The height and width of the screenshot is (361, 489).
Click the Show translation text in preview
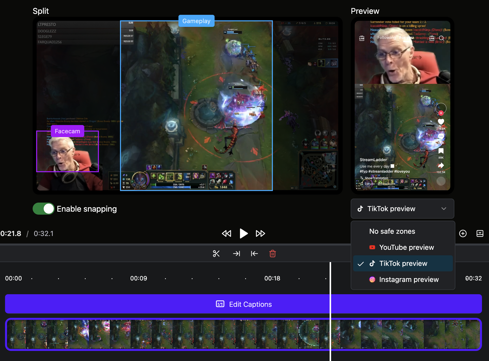(x=376, y=178)
